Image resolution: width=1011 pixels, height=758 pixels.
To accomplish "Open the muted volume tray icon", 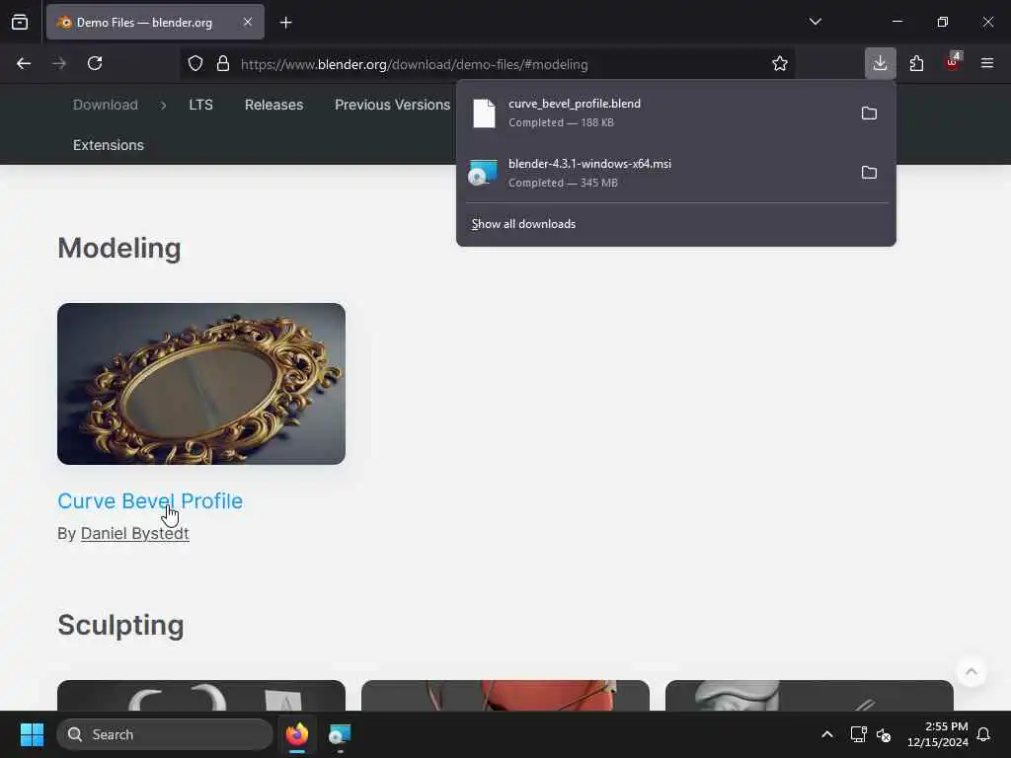I will click(884, 734).
